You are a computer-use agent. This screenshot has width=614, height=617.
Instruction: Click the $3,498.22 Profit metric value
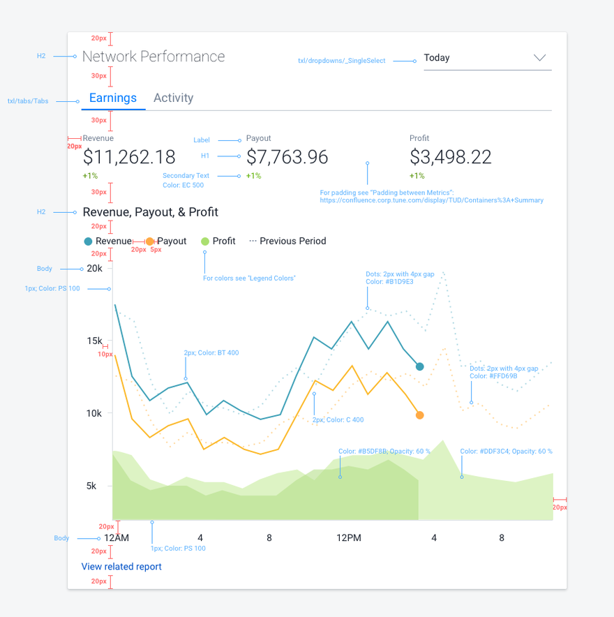pyautogui.click(x=450, y=157)
